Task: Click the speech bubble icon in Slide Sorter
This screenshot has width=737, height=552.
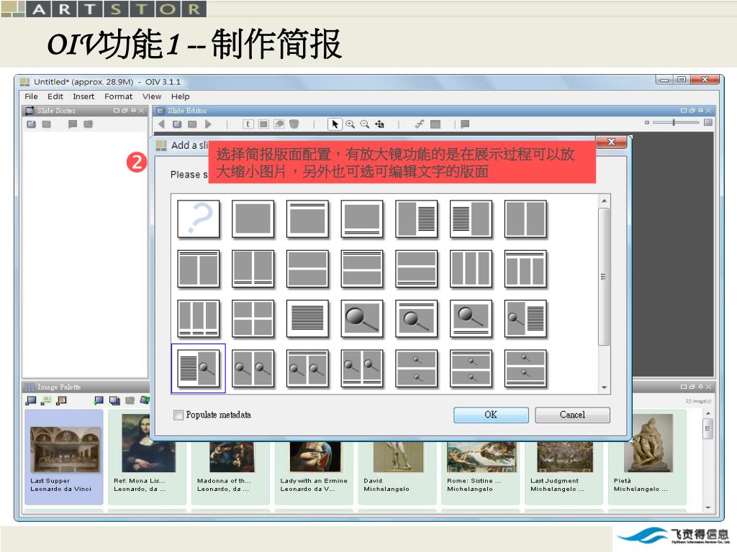Action: click(73, 124)
